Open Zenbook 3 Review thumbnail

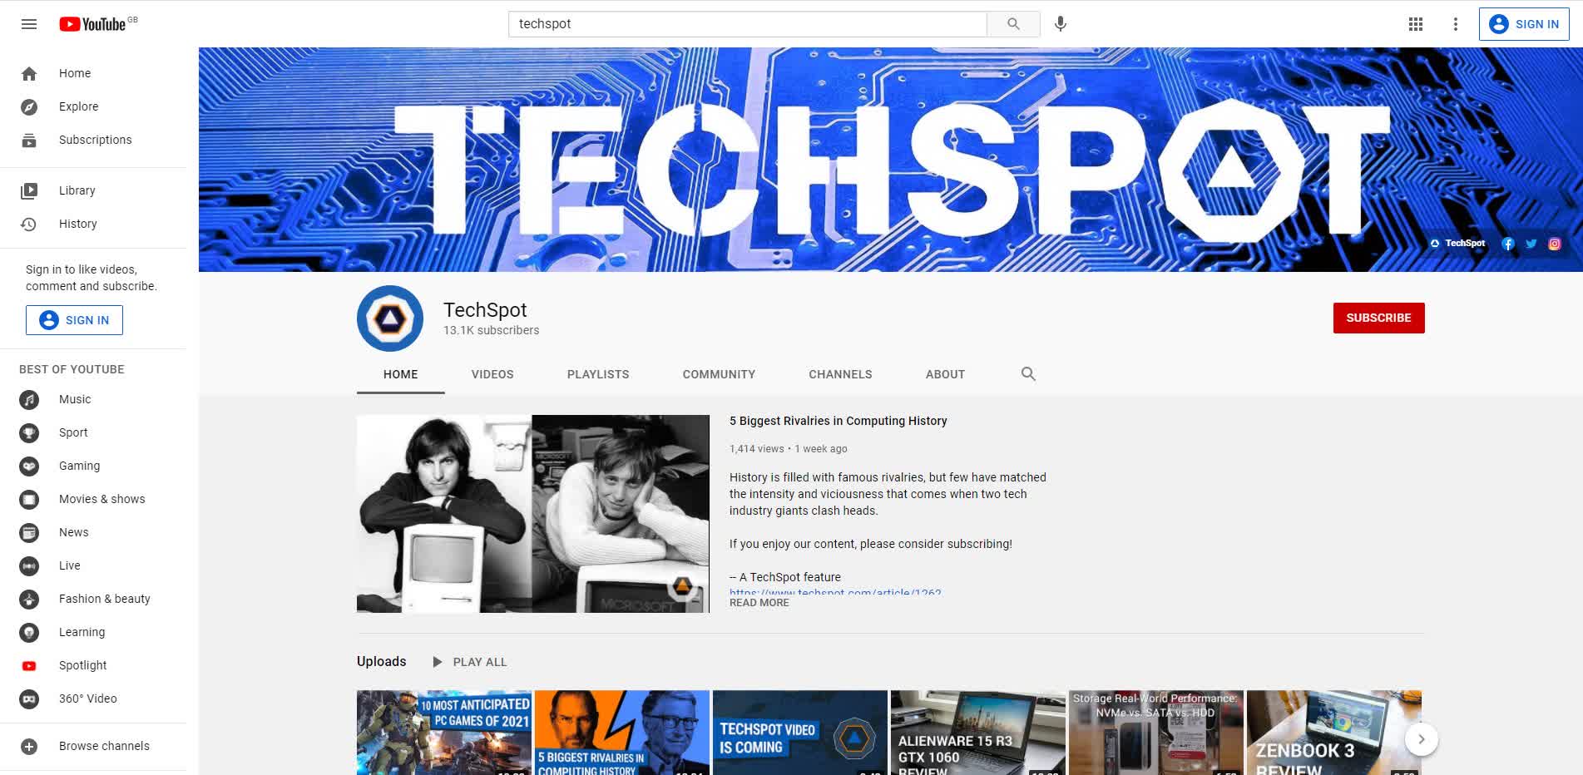[x=1334, y=733]
